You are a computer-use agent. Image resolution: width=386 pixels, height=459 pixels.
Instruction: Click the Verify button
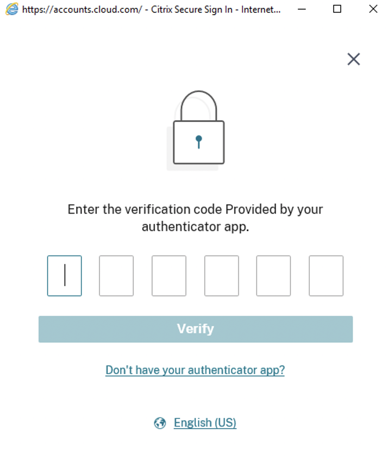196,329
